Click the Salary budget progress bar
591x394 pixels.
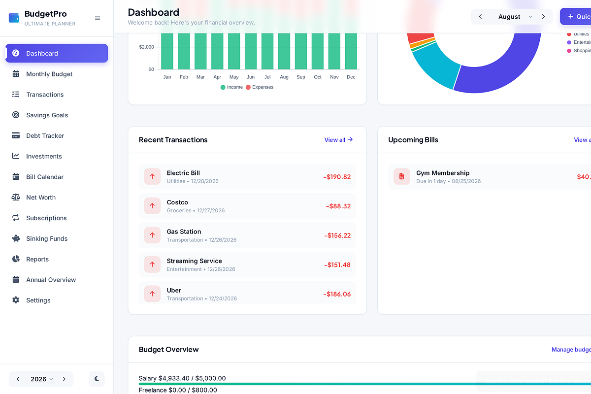(x=365, y=384)
